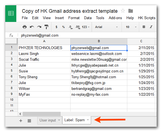Star this spreadsheet document
The width and height of the screenshot is (163, 134).
click(x=123, y=11)
